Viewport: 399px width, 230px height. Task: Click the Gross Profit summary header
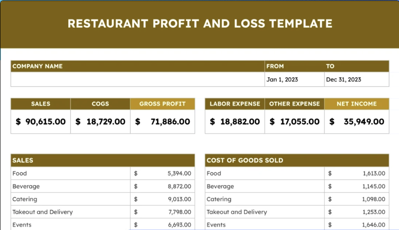coord(162,104)
